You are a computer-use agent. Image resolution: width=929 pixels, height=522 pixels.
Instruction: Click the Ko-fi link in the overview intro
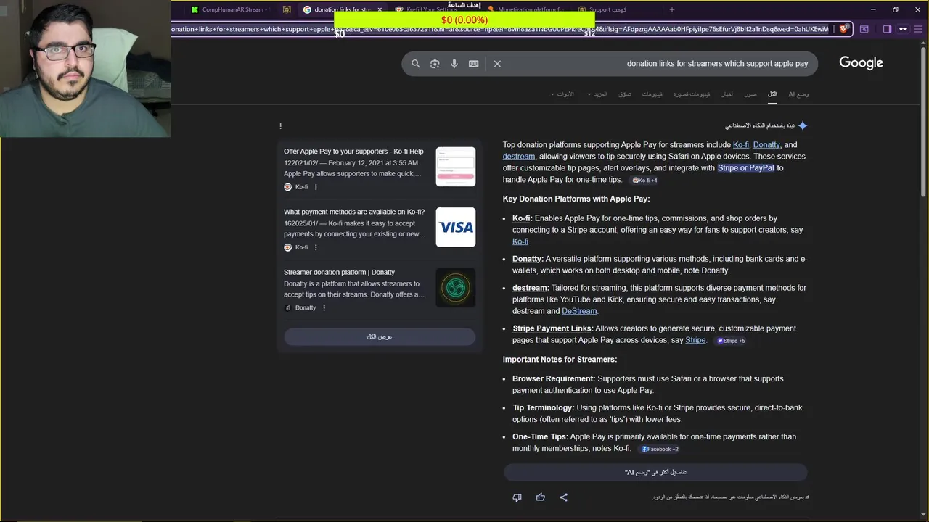(741, 145)
